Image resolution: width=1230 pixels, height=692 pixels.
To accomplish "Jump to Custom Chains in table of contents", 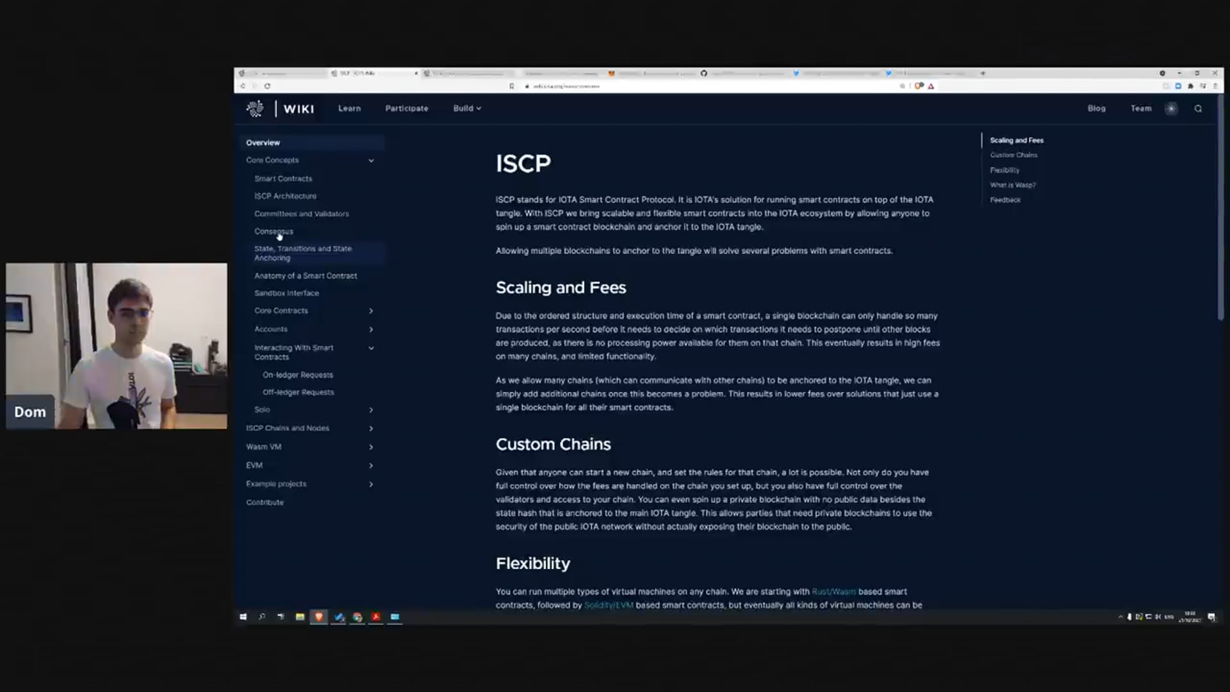I will 1013,155.
